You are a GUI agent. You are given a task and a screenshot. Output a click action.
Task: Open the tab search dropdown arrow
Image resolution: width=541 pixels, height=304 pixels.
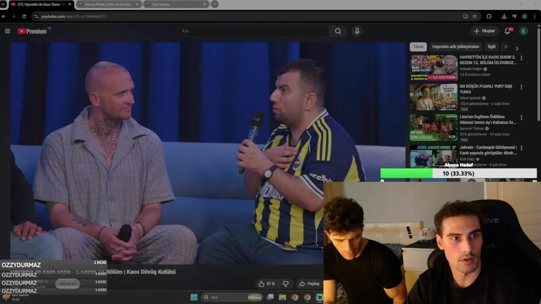click(3, 4)
